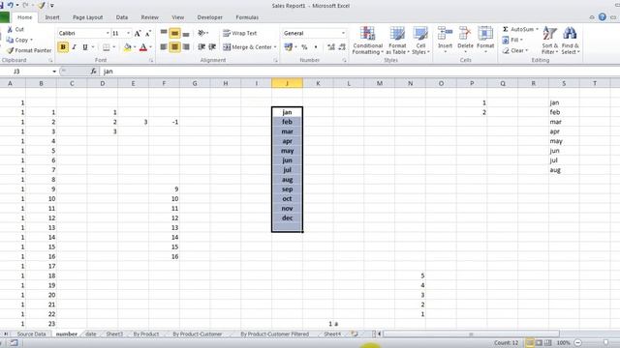Click the Cut scissors icon

pos(10,30)
